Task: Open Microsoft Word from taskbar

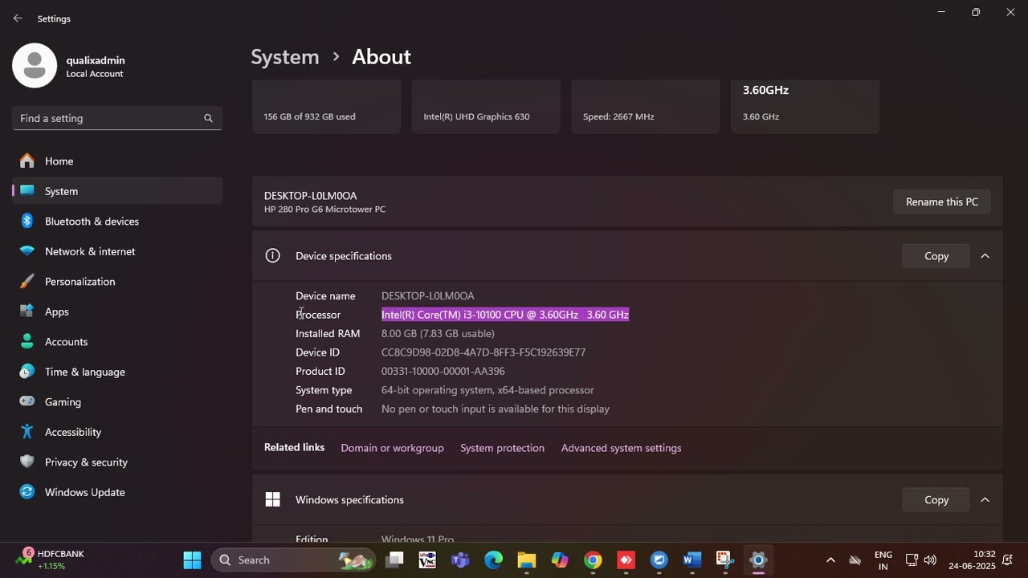Action: 692,560
